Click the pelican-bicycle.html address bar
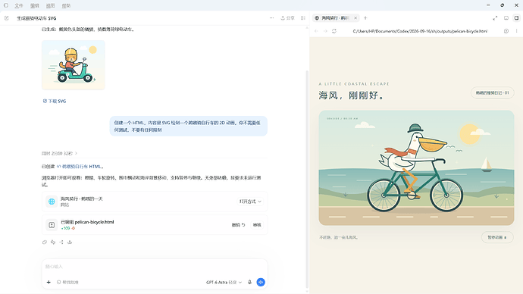The height and width of the screenshot is (294, 523). pos(420,31)
